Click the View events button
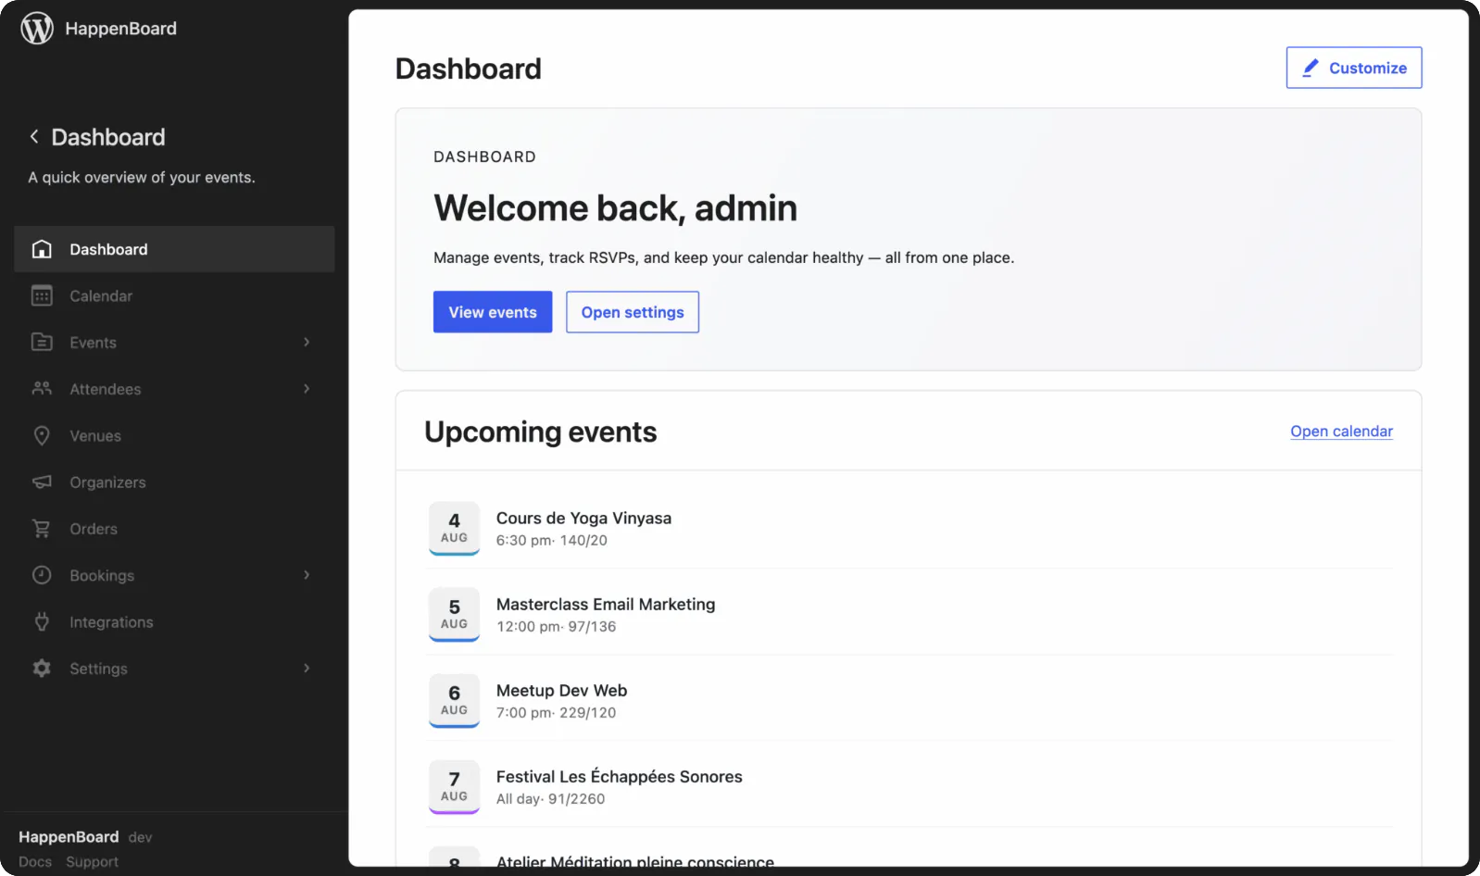The width and height of the screenshot is (1480, 876). 493,312
